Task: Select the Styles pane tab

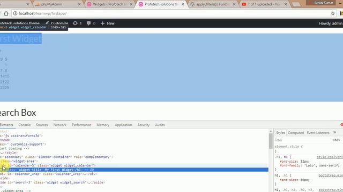Action: click(x=280, y=133)
